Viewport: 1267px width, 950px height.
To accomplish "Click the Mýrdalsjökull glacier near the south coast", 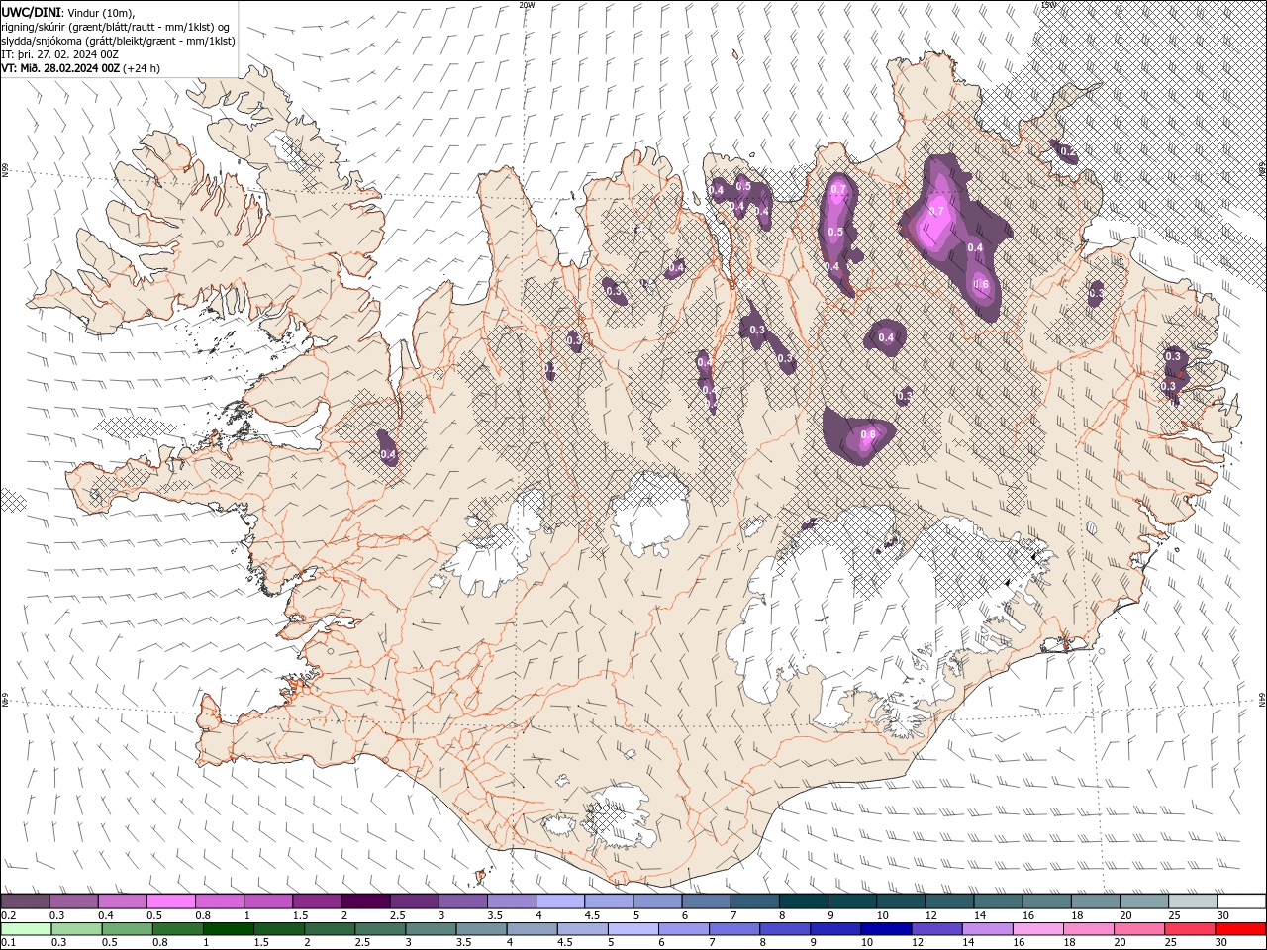I will point(624,817).
